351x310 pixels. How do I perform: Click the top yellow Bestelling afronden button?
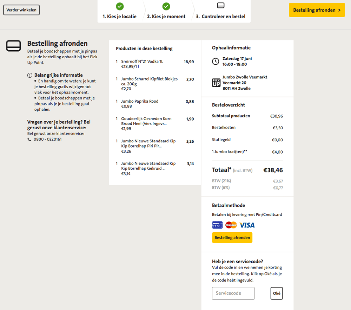tap(317, 10)
